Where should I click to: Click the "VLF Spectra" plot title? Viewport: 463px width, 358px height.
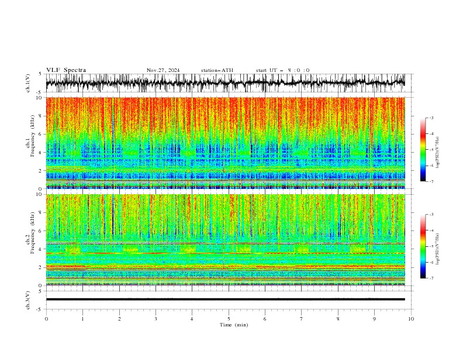(x=66, y=70)
